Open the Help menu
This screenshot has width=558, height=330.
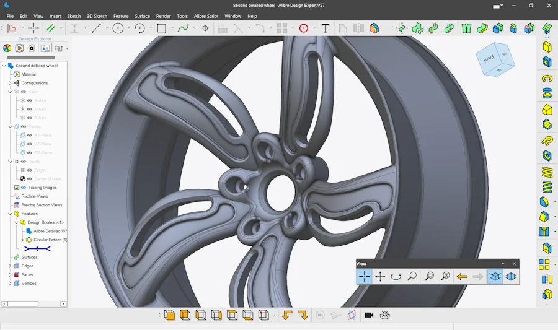(252, 16)
